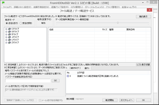Click the GO password generate button
The height and width of the screenshot is (105, 159).
tap(55, 81)
